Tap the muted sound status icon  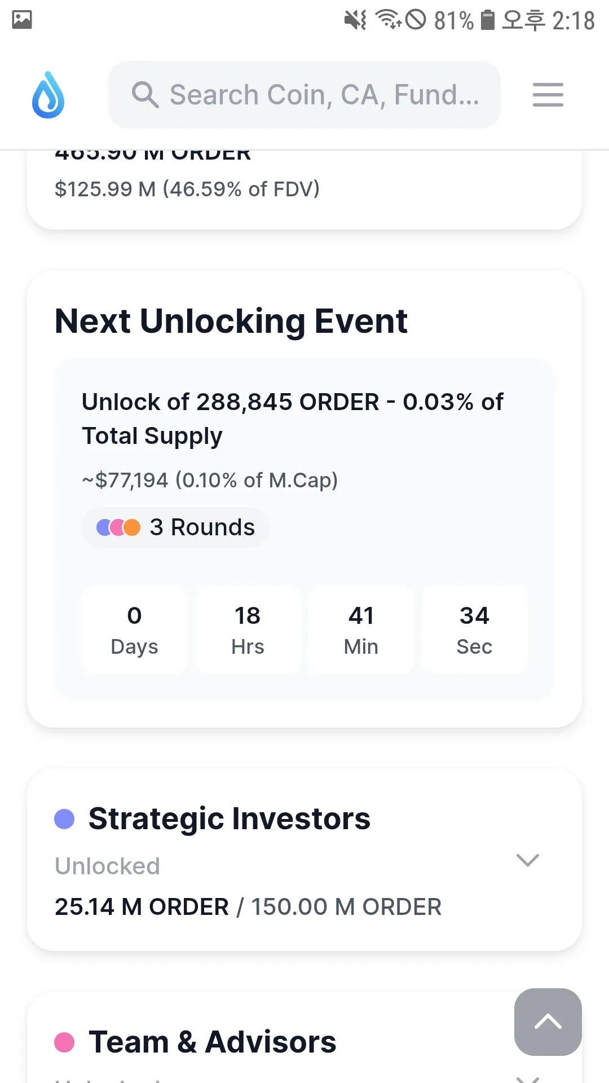pos(355,20)
